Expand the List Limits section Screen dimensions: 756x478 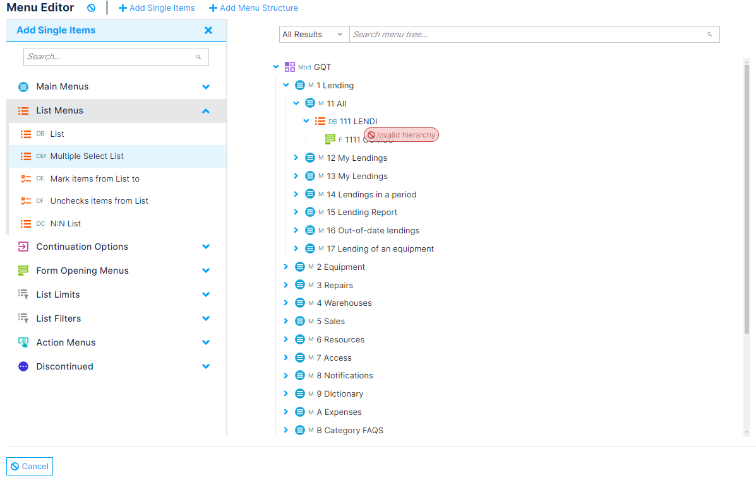pos(206,294)
